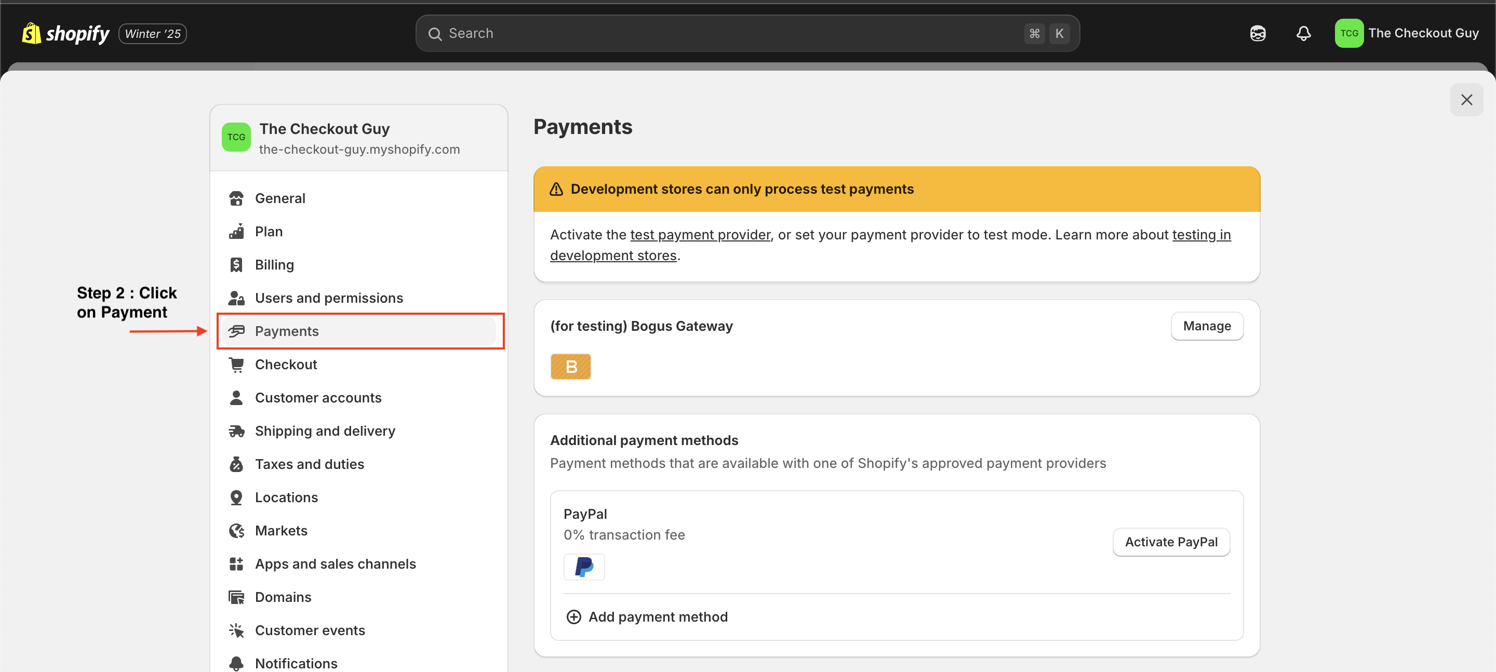The width and height of the screenshot is (1496, 672).
Task: Click the Shipping and delivery truck icon
Action: (236, 431)
